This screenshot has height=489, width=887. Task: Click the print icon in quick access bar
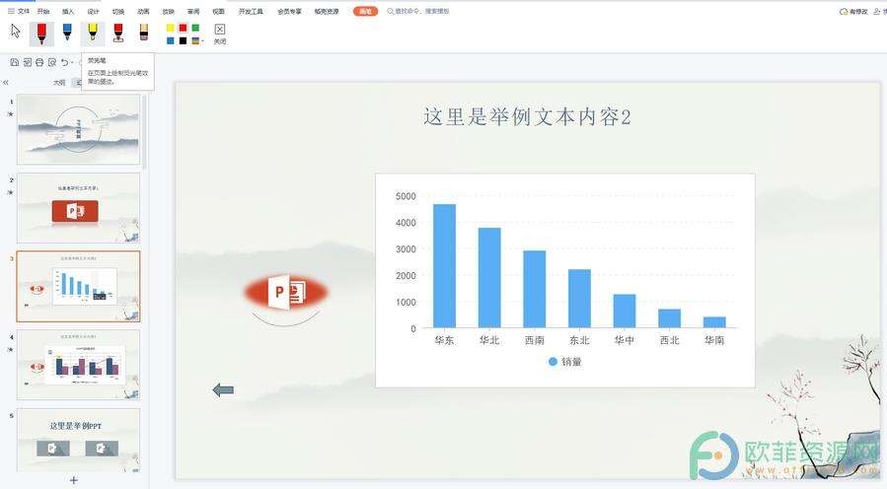point(39,62)
